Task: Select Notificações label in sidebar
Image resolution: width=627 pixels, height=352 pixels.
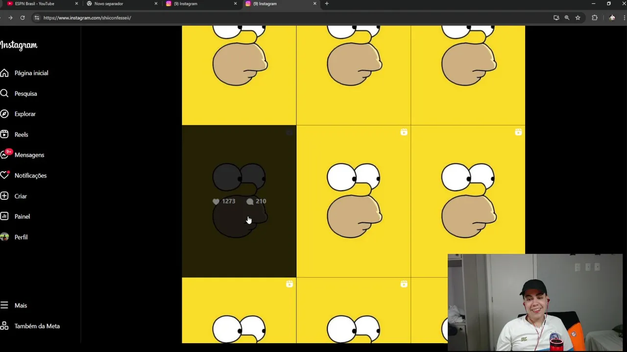Action: point(30,176)
